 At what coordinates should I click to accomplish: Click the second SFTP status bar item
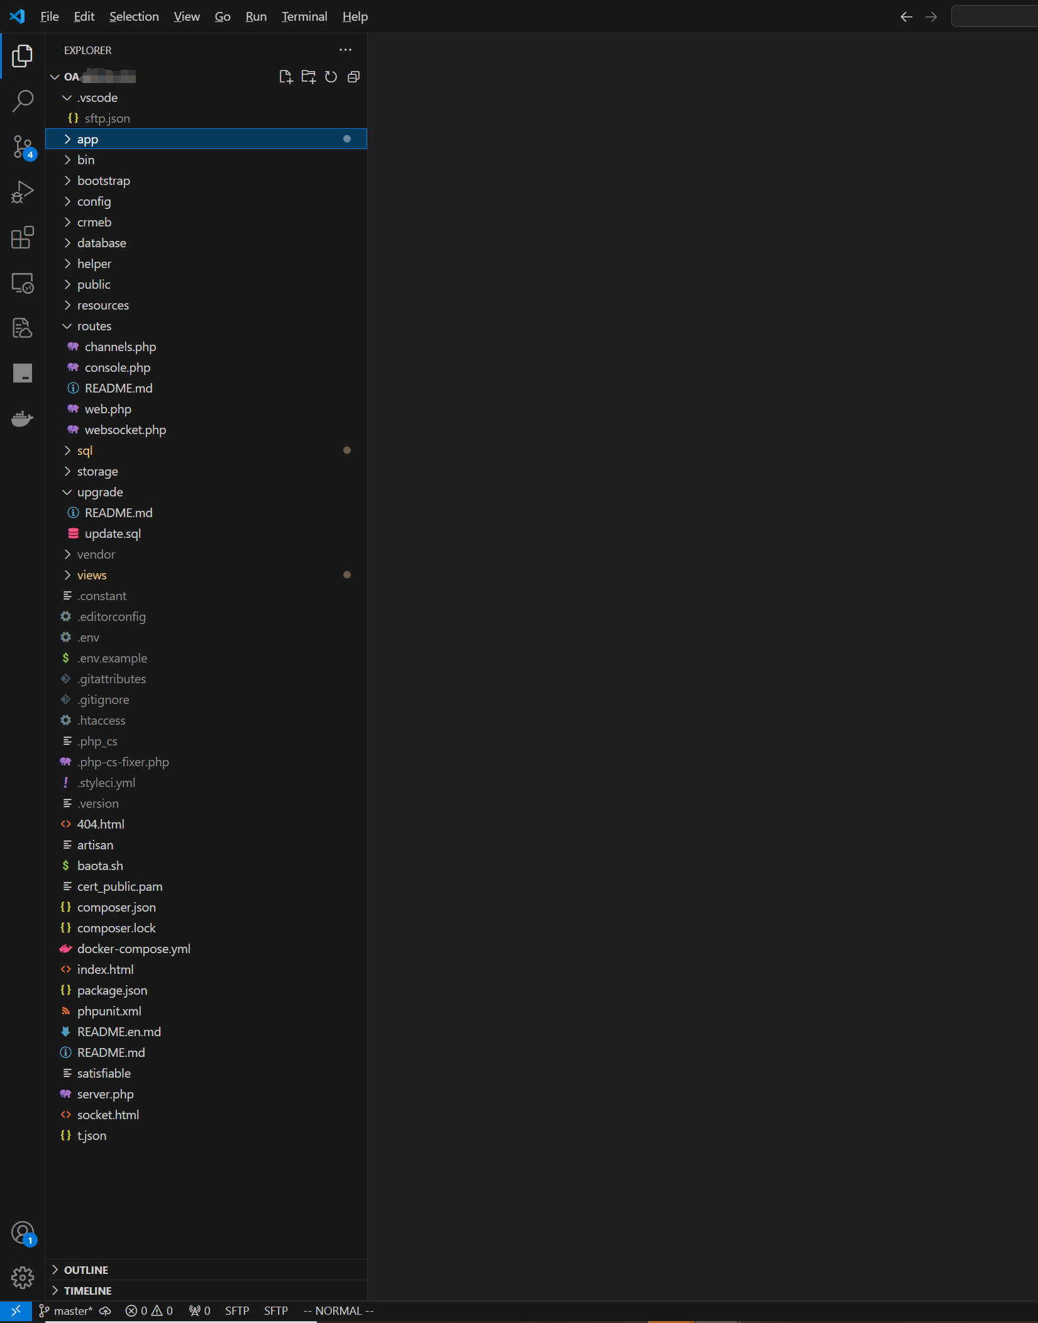click(x=276, y=1310)
